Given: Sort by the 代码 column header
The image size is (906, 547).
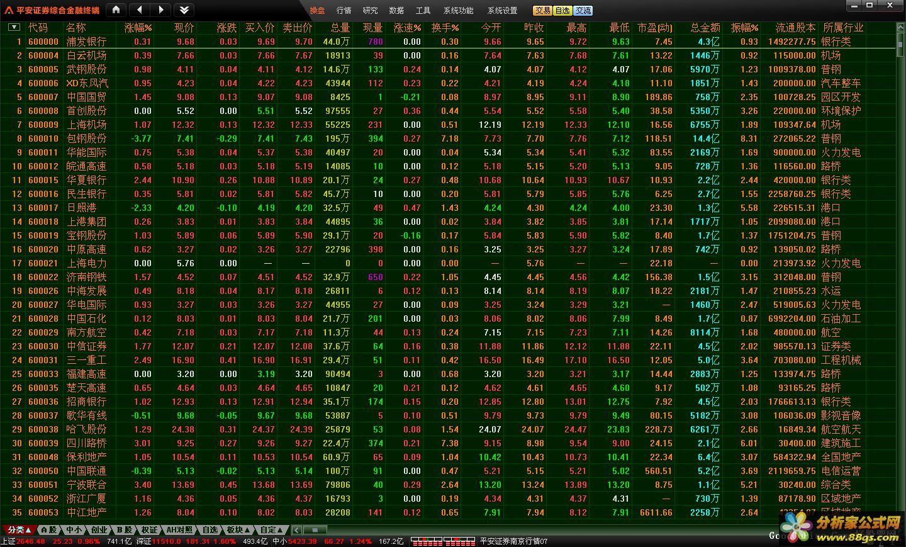Looking at the screenshot, I should (x=38, y=28).
